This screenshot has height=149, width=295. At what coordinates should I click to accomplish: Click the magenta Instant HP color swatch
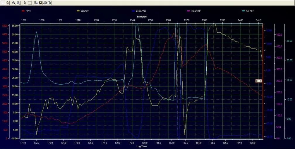pos(188,11)
